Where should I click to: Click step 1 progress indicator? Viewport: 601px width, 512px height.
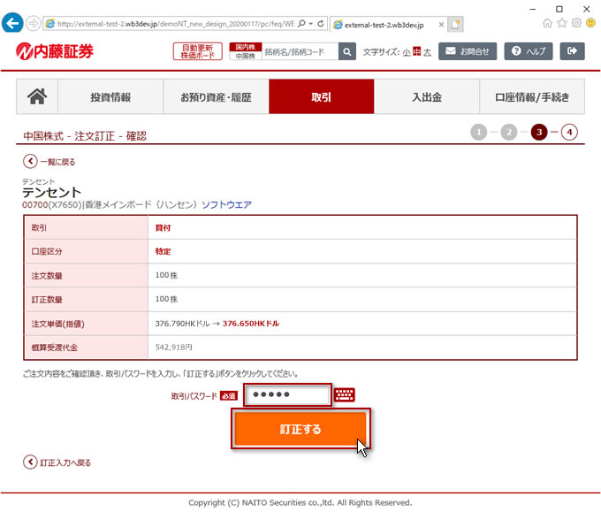point(478,133)
